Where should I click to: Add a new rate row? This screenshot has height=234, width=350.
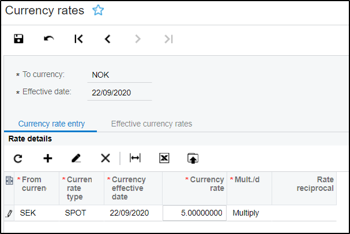(x=48, y=158)
